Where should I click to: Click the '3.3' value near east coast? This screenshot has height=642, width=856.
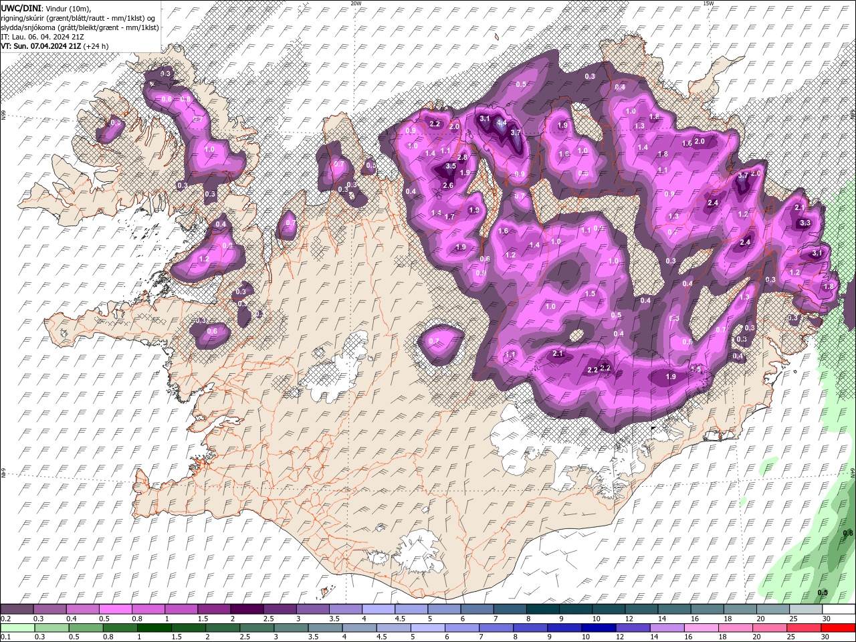[x=805, y=223]
